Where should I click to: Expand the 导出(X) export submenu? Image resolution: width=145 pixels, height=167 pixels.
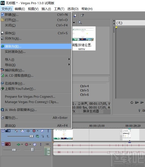36,65
